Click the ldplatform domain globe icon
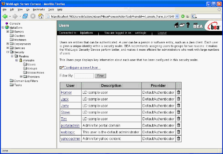 click(x=7, y=27)
